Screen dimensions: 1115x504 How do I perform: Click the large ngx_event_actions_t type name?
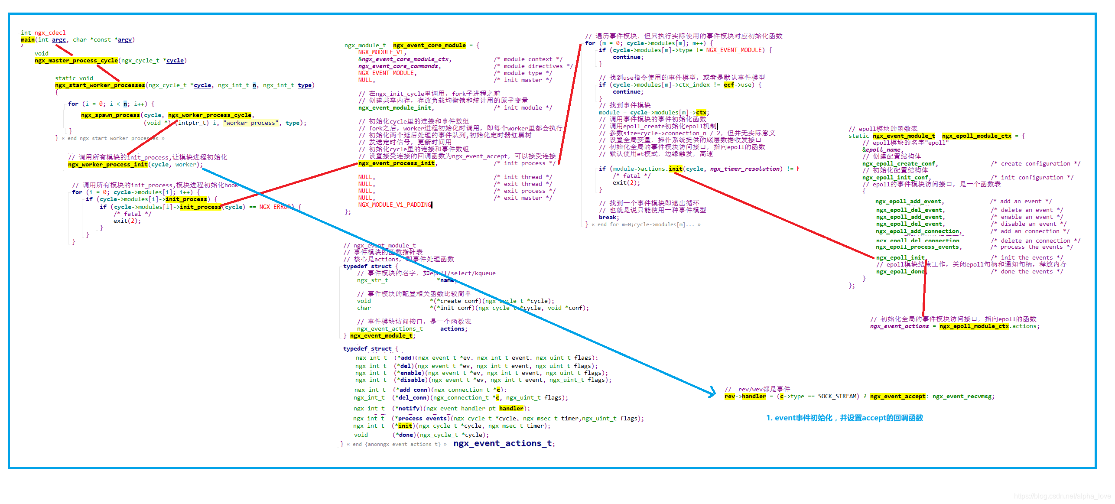click(x=503, y=443)
